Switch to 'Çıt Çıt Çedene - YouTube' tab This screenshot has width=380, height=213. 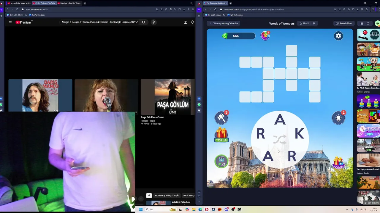44,3
